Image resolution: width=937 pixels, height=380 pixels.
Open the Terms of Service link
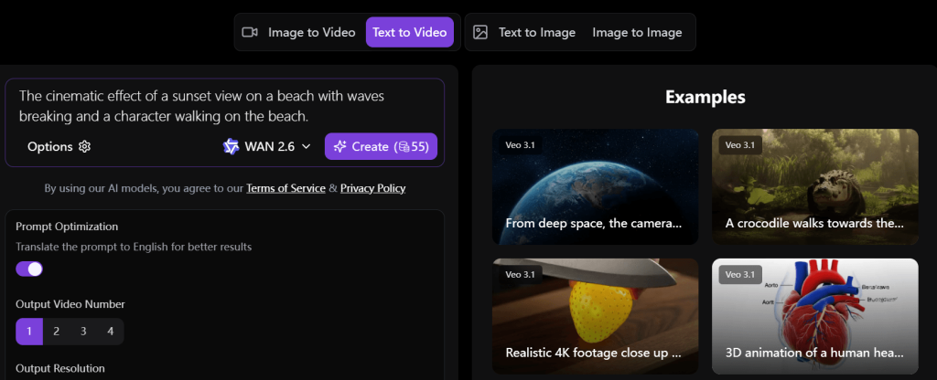285,188
